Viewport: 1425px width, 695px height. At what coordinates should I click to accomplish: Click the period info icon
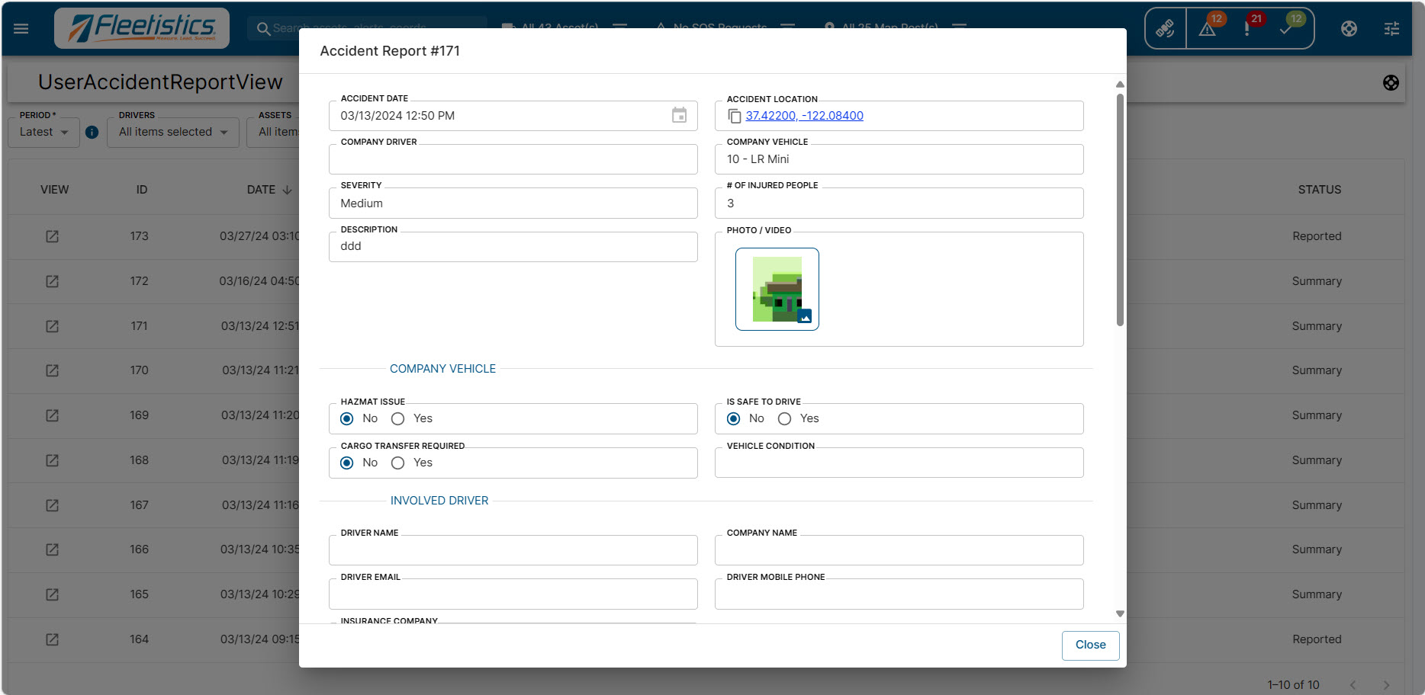pyautogui.click(x=92, y=132)
